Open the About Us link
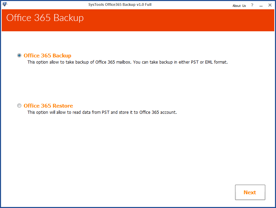This screenshot has height=208, width=276. [239, 6]
